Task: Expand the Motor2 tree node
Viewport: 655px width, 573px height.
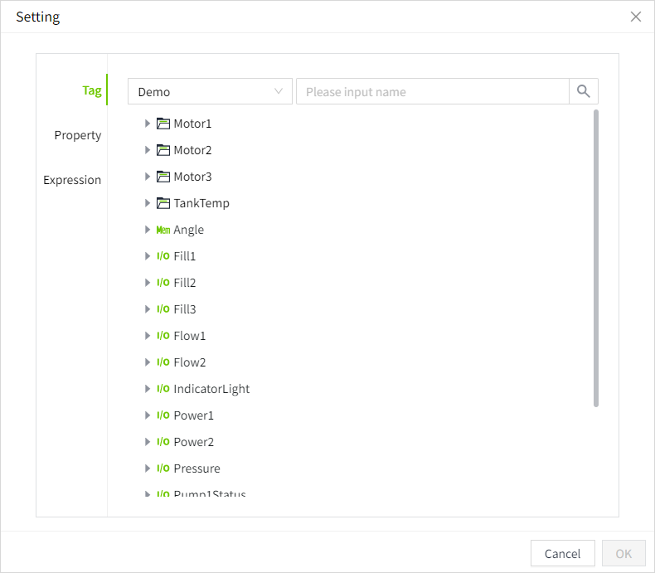Action: click(x=148, y=150)
